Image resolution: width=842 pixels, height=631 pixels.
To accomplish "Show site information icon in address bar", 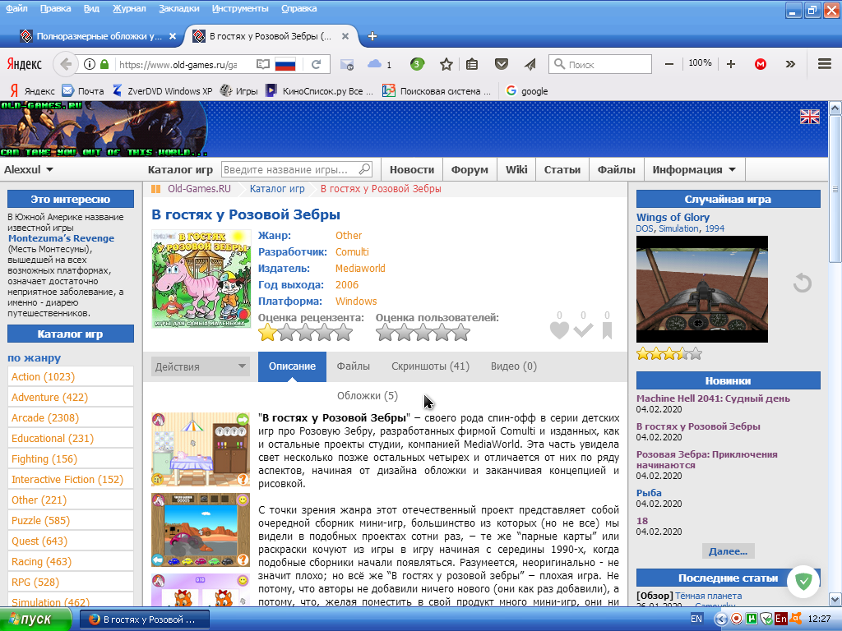I will coord(90,64).
